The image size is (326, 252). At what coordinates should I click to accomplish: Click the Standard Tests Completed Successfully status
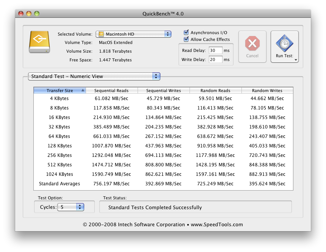click(x=155, y=208)
